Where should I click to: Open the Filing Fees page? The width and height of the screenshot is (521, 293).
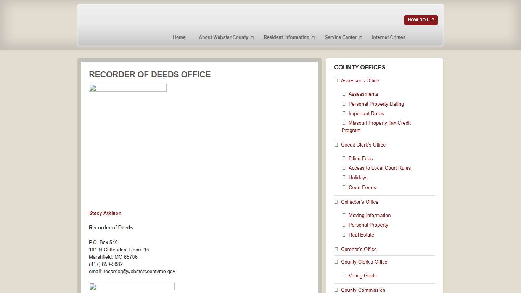click(360, 158)
